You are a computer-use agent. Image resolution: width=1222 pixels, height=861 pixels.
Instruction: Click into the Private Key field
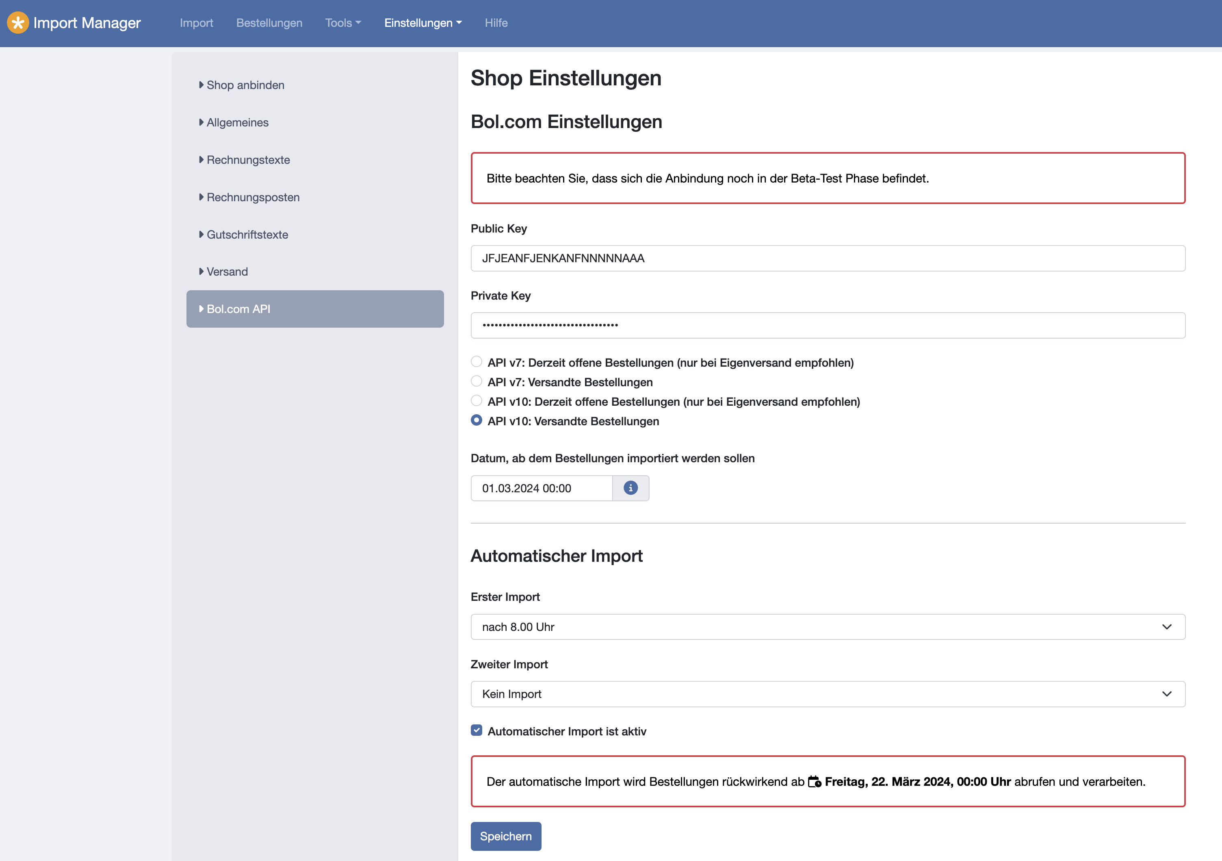pyautogui.click(x=827, y=325)
